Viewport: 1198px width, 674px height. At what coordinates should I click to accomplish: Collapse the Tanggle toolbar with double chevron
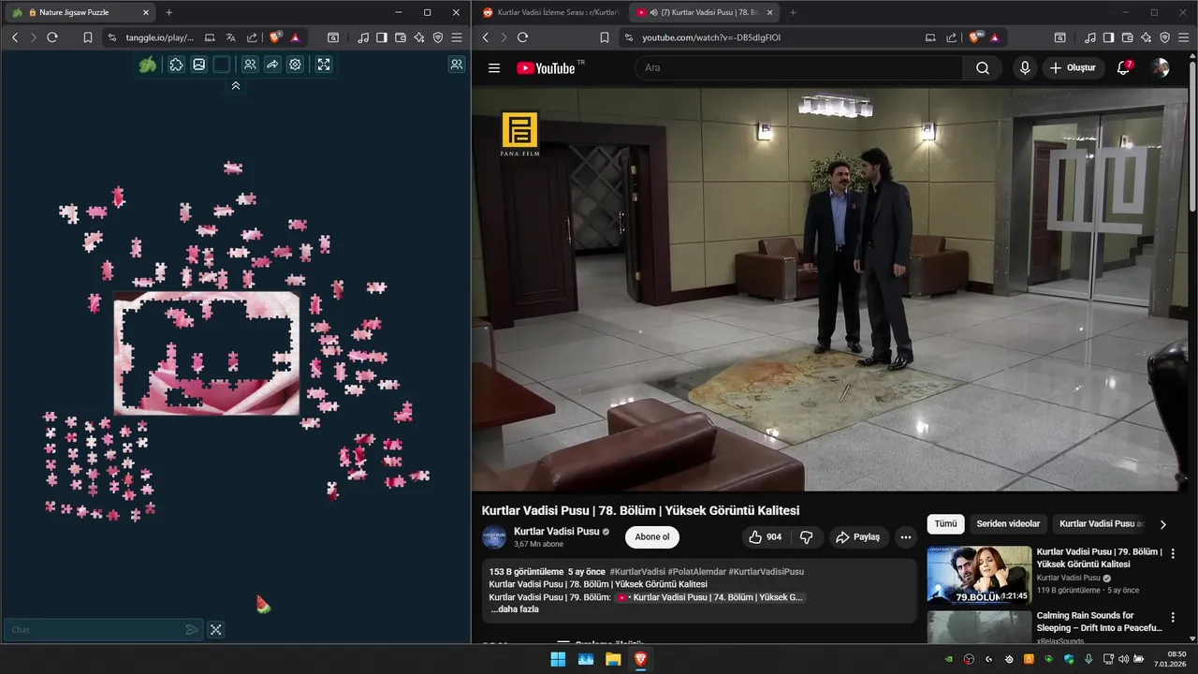tap(236, 85)
